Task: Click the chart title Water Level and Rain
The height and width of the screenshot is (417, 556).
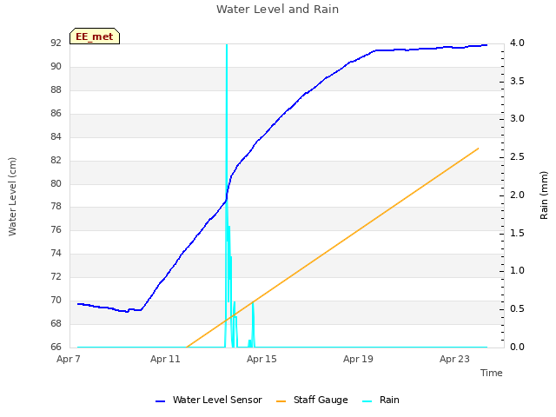Action: click(277, 9)
